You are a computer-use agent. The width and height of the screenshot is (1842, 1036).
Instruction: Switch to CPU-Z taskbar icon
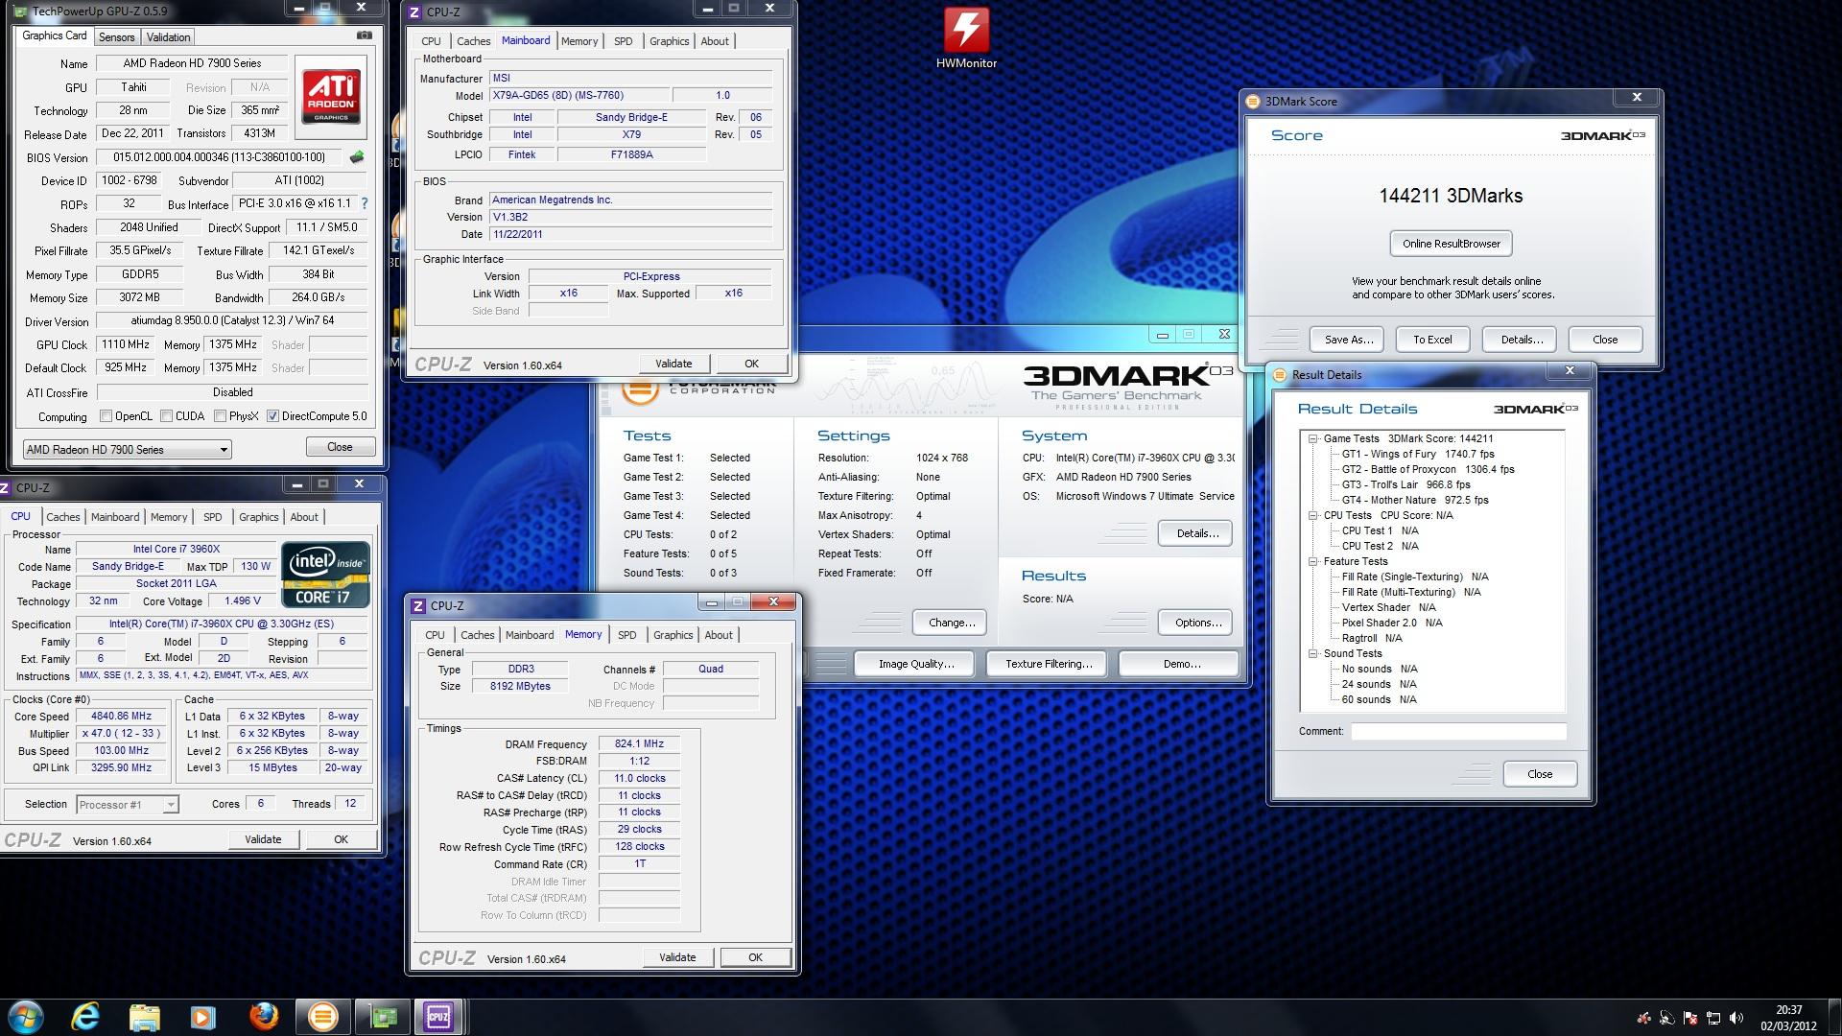point(438,1016)
